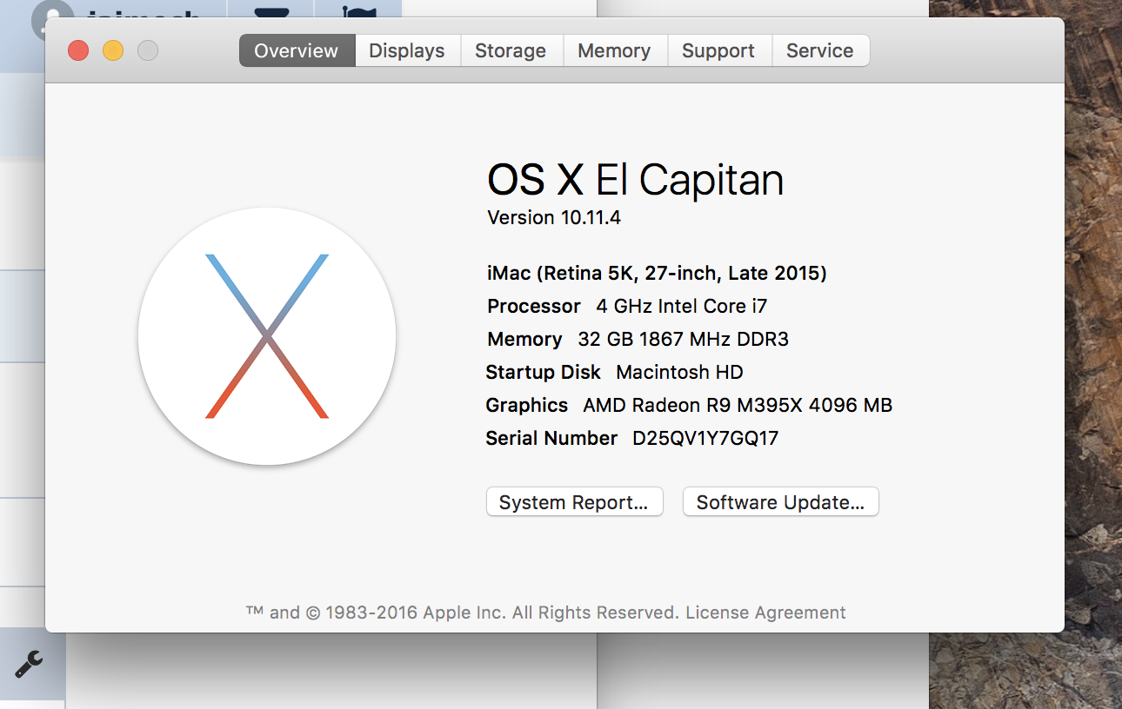This screenshot has height=709, width=1122.
Task: Close the About This Mac window
Action: (x=78, y=50)
